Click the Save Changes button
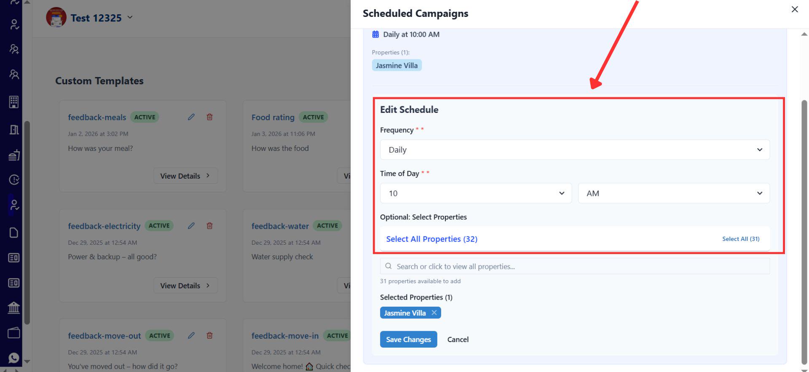 pos(408,340)
